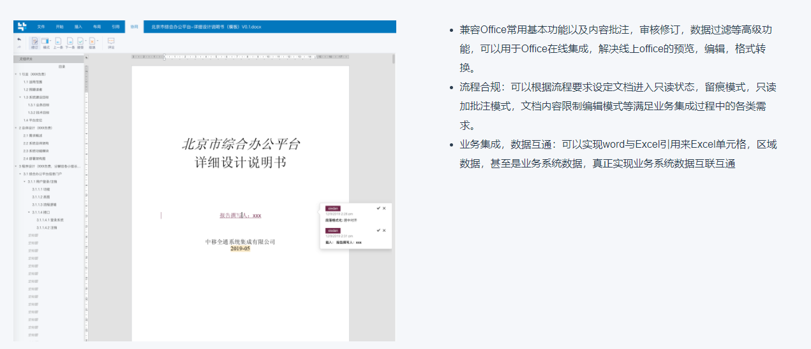Click the app logo in the blue header
Viewport: 811px width, 349px height.
(x=22, y=26)
